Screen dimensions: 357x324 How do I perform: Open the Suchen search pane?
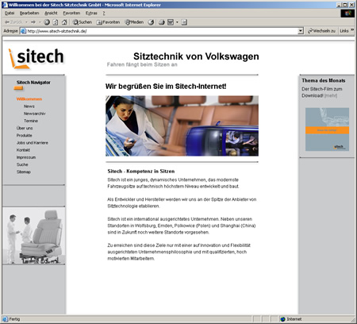(x=83, y=22)
